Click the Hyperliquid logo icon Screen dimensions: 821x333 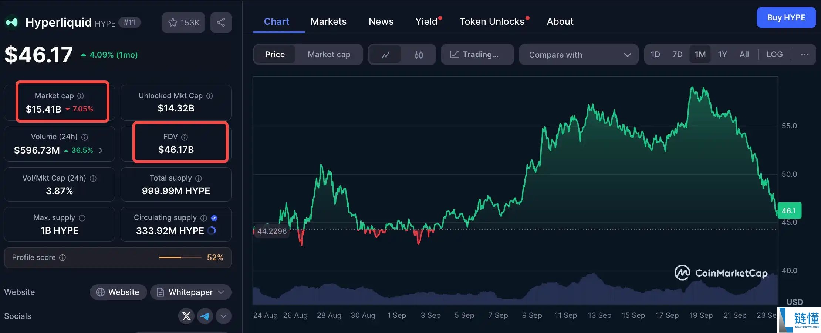(x=12, y=23)
